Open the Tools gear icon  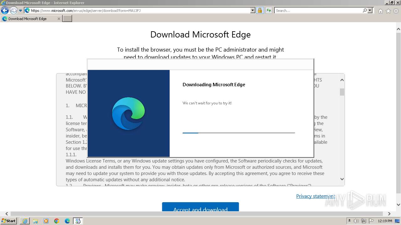396,11
